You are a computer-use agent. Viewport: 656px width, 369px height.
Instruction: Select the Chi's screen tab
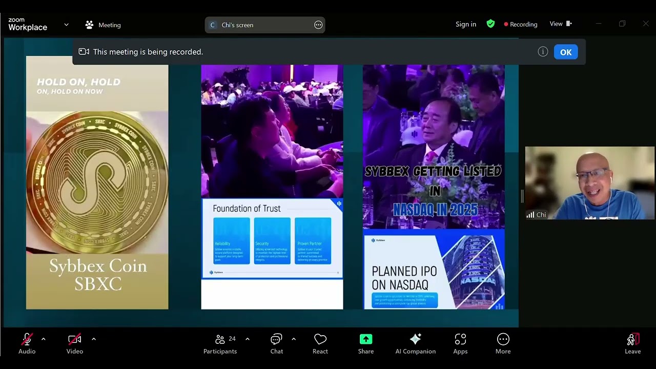point(265,25)
